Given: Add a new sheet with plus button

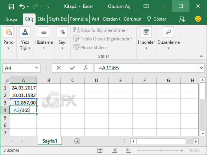Looking at the screenshot, I should [x=77, y=141].
